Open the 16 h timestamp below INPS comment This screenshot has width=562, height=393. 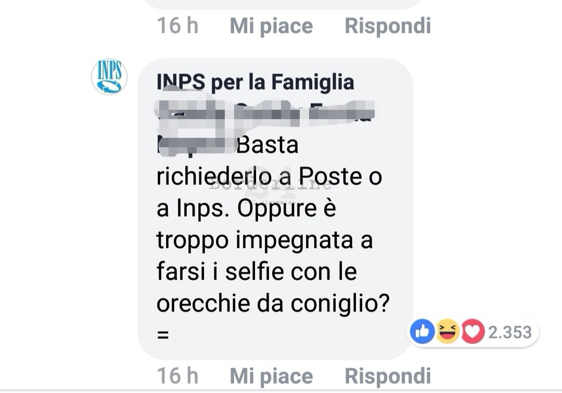coord(178,376)
